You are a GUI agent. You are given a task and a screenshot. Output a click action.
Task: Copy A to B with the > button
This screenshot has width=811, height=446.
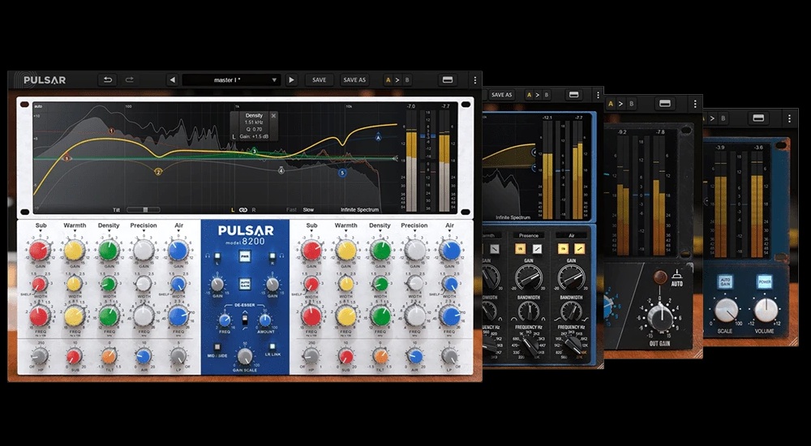[397, 80]
